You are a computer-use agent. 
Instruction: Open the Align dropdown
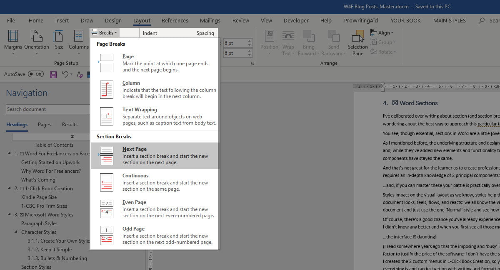[x=382, y=33]
